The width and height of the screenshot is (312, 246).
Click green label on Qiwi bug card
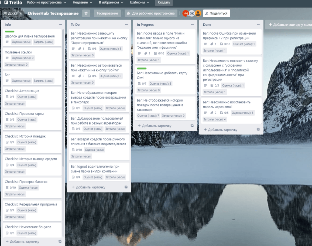coord(142,68)
